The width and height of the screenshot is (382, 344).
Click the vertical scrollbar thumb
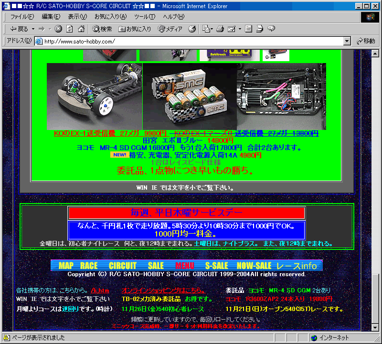[375, 299]
